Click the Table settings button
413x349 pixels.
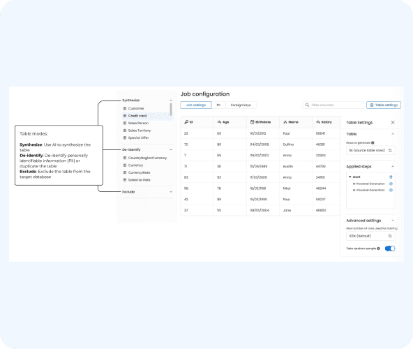pyautogui.click(x=384, y=105)
